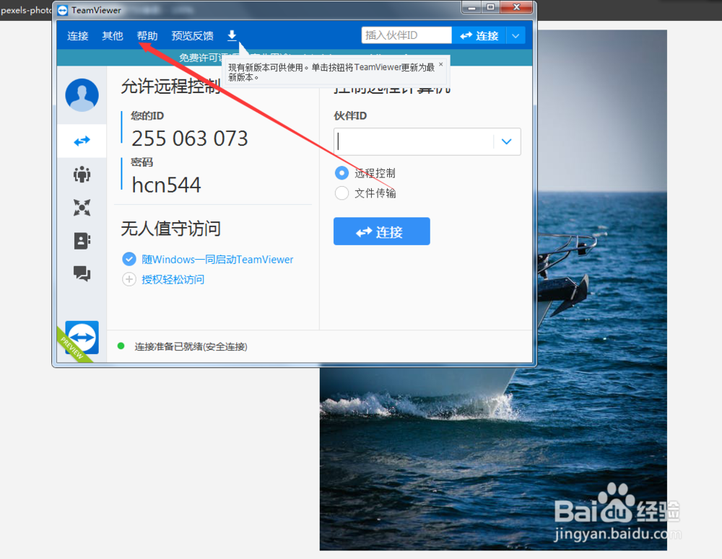Open the meeting people sidebar icon
Screen dimensions: 722x559
pyautogui.click(x=82, y=175)
